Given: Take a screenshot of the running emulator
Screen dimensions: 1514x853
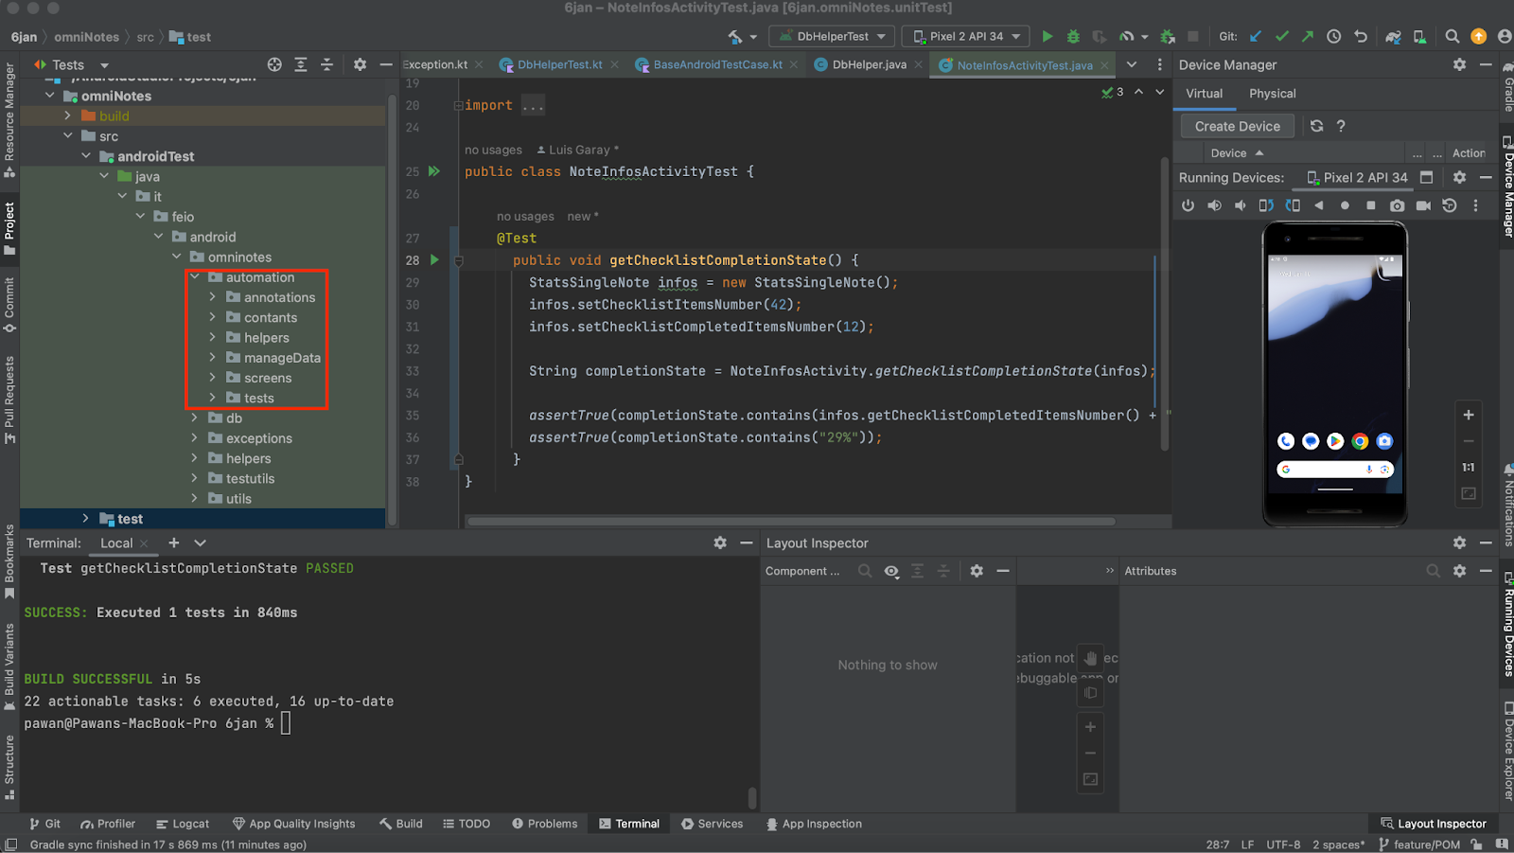Looking at the screenshot, I should pos(1397,205).
